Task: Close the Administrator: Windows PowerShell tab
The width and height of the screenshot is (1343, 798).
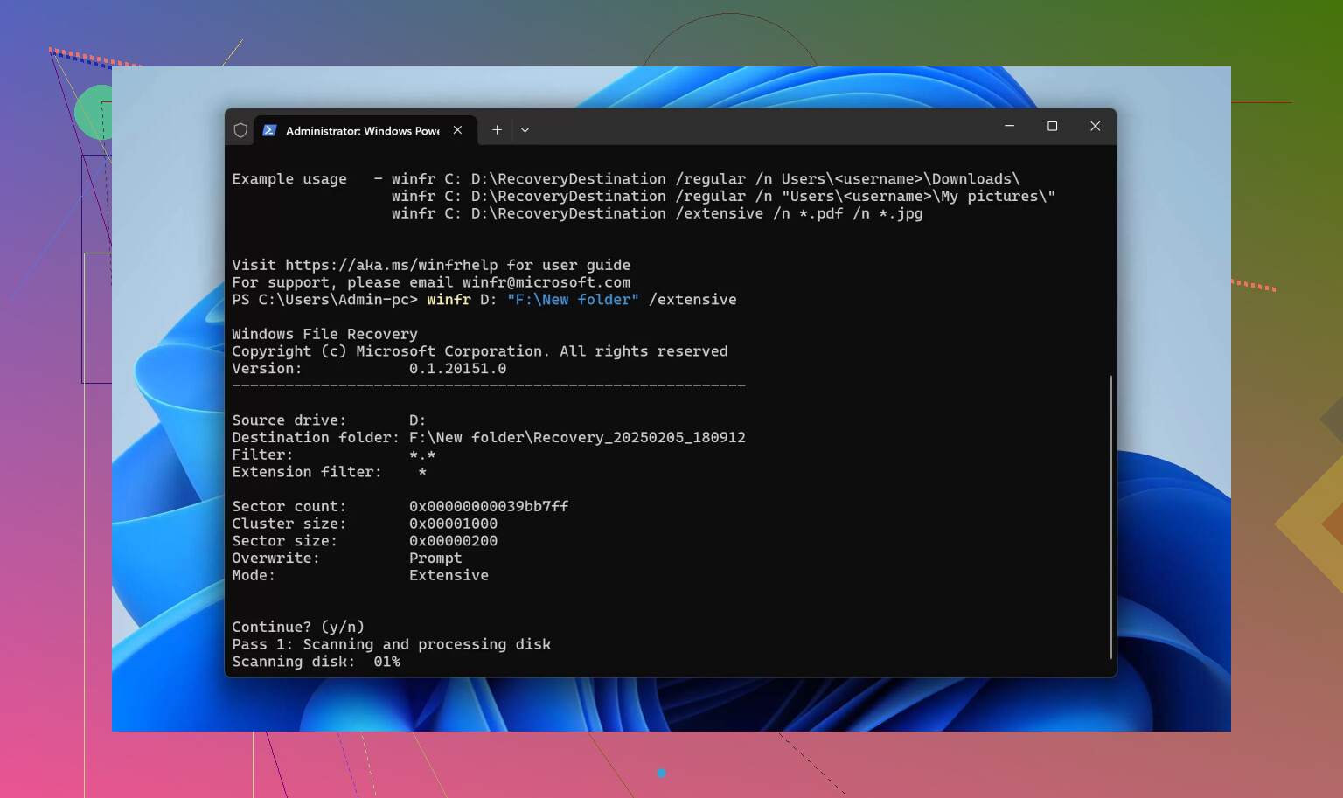Action: (x=457, y=130)
